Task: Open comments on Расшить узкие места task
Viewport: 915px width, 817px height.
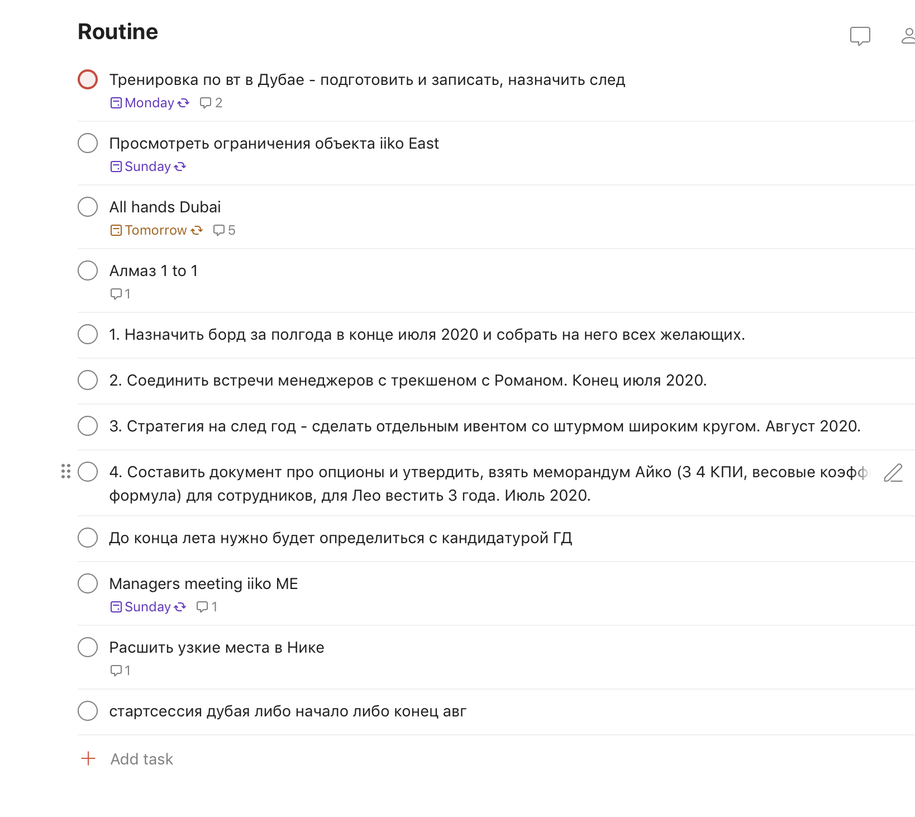Action: point(120,671)
